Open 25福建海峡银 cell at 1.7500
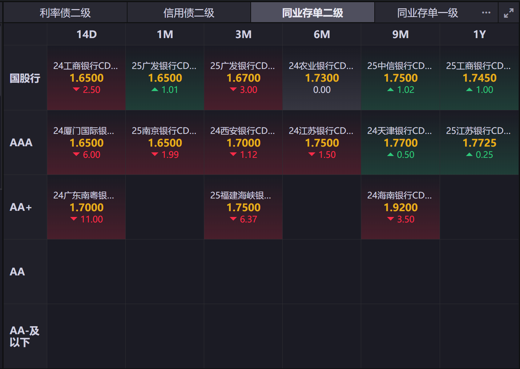This screenshot has height=369, width=520. pyautogui.click(x=243, y=207)
